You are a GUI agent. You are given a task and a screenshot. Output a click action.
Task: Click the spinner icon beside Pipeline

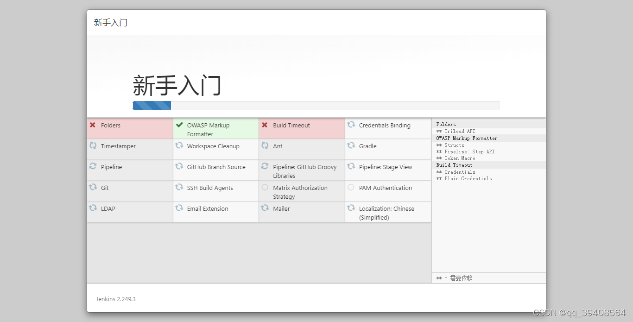pos(93,166)
